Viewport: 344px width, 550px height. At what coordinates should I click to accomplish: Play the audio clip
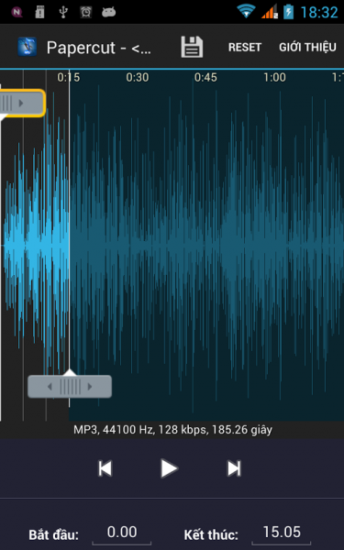pyautogui.click(x=169, y=468)
